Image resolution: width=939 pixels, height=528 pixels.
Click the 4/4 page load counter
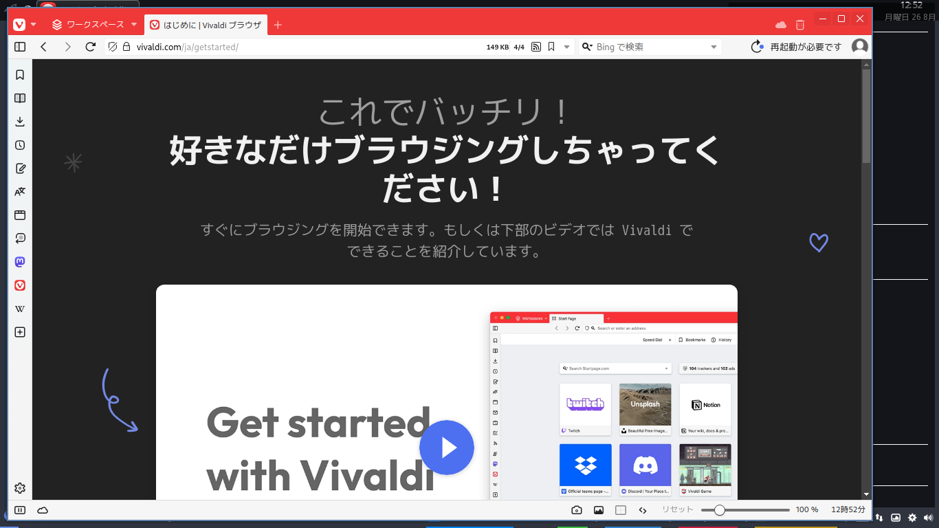click(519, 47)
